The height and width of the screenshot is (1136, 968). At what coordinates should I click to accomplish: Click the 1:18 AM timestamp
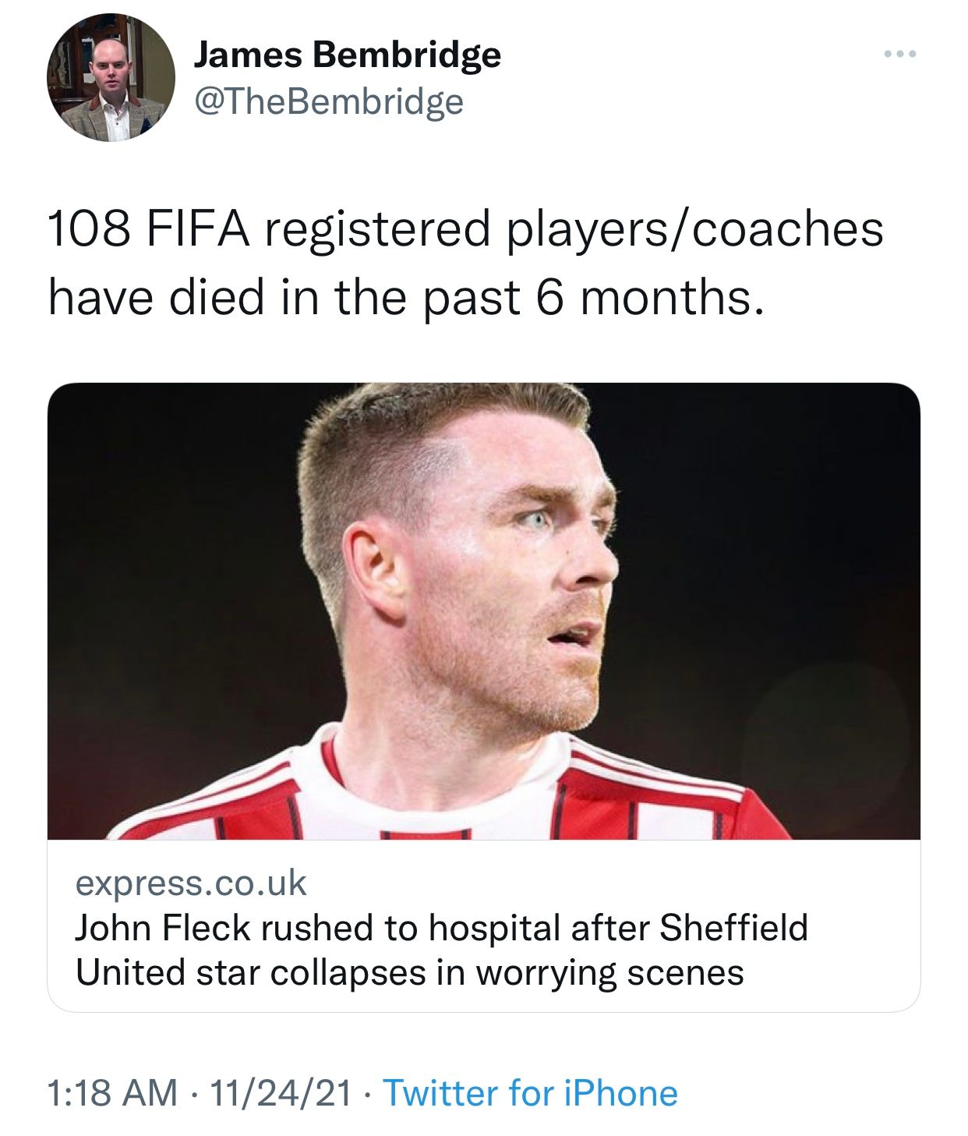[112, 1092]
